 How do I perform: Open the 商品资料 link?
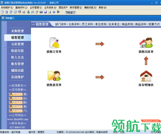click(141, 24)
